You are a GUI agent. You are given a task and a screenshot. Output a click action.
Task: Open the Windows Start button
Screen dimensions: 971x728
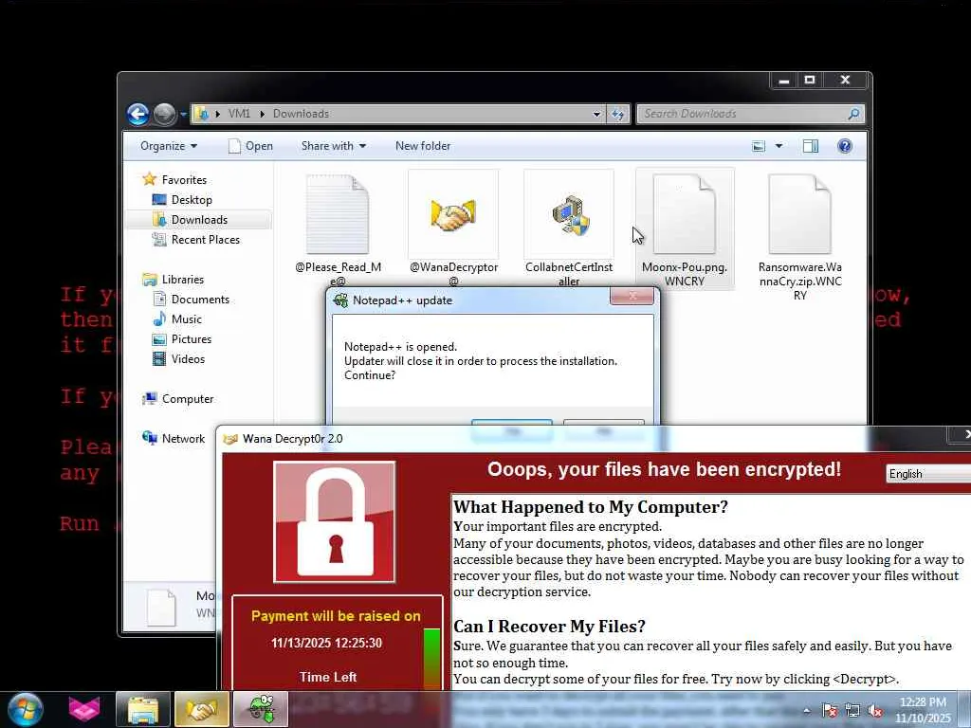click(x=24, y=709)
